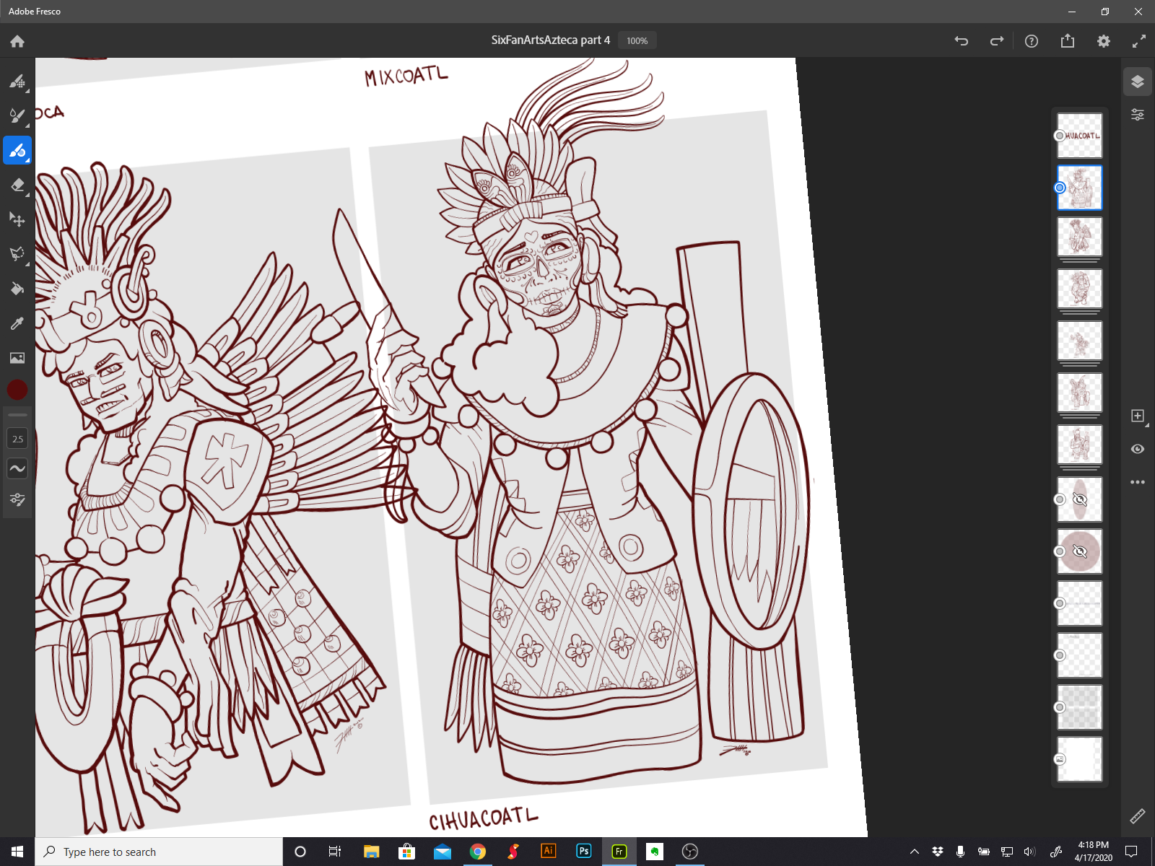Go to the Fresco home screen
The image size is (1155, 866).
(x=17, y=41)
